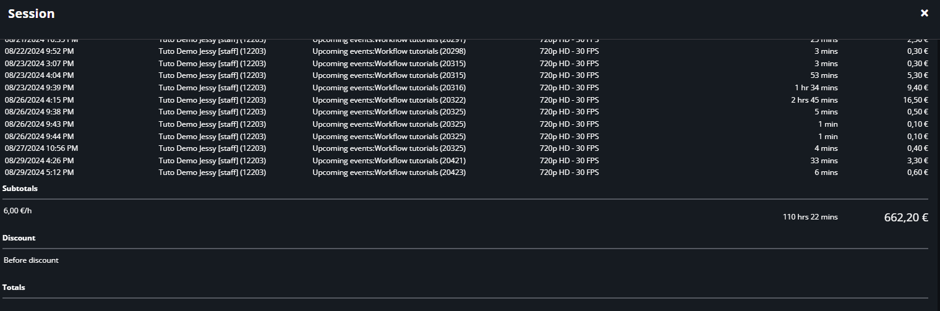Select the 08/22/2024 9:52 PM session row
Viewport: 940px width, 311px height.
point(466,51)
